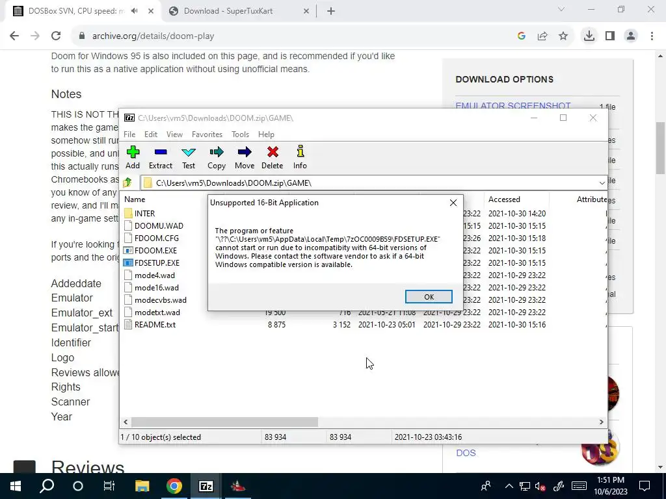The width and height of the screenshot is (666, 499).
Task: Switch to Chrome in taskbar
Action: (x=174, y=486)
